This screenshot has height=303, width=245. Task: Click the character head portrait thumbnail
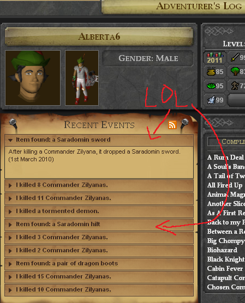[33, 78]
